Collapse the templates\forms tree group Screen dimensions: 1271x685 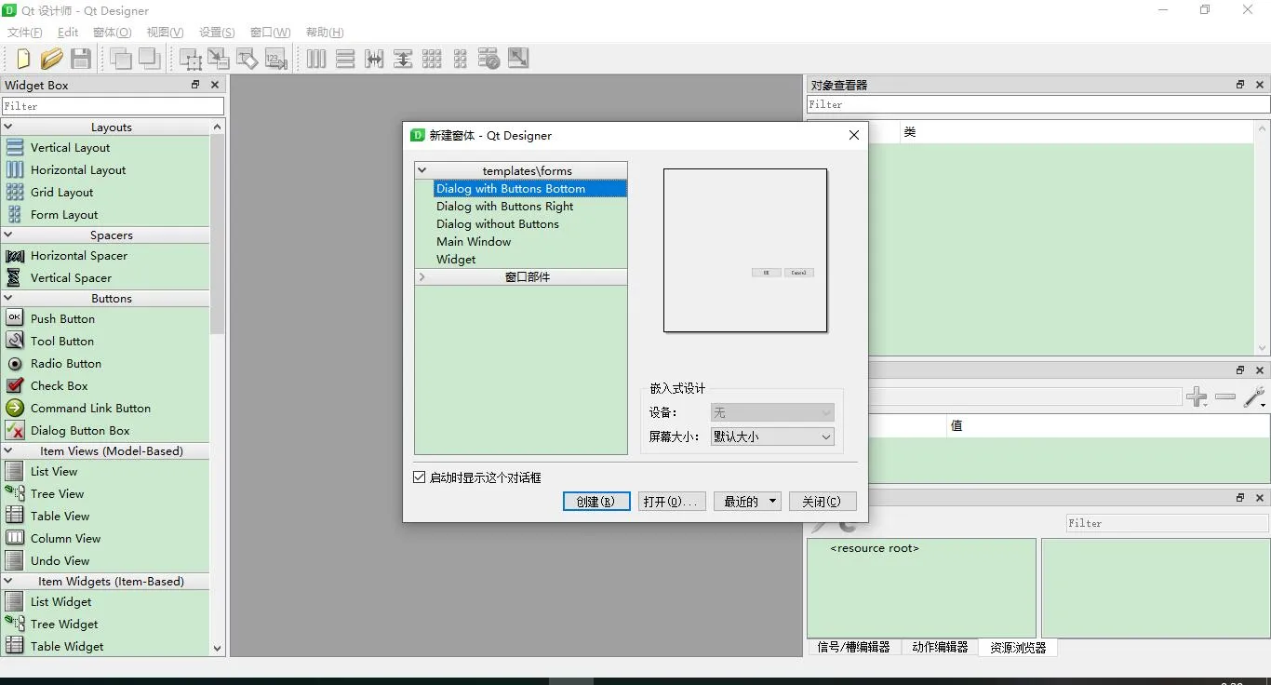tap(421, 170)
